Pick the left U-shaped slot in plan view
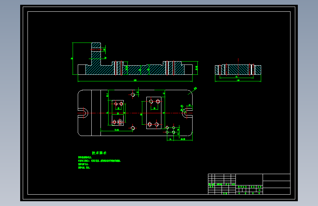The height and width of the screenshot is (206, 318). [83, 113]
